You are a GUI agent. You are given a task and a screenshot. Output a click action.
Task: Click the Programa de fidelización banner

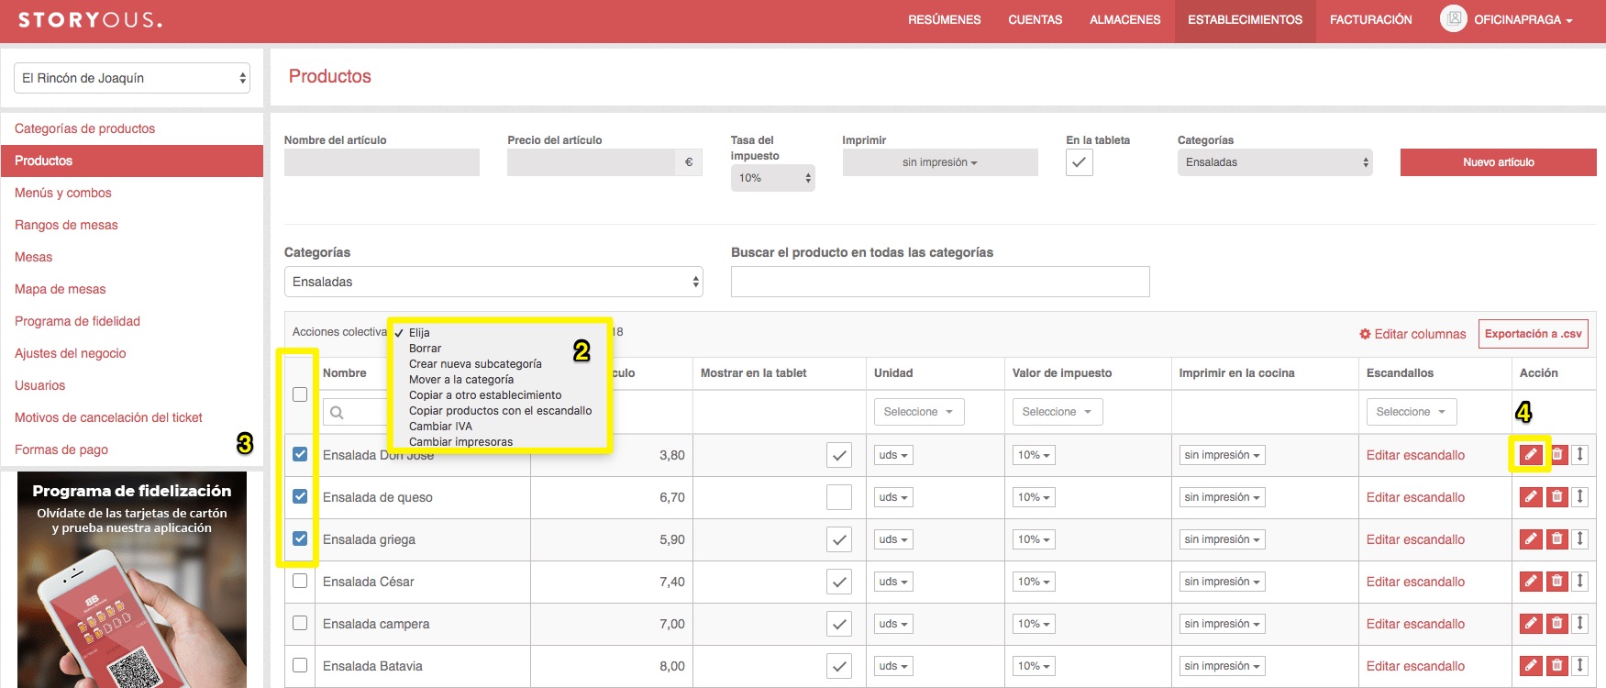tap(132, 580)
